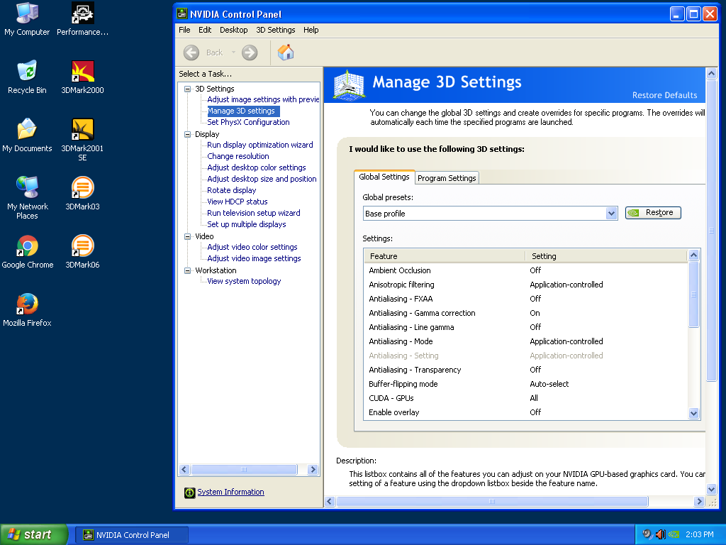Image resolution: width=726 pixels, height=545 pixels.
Task: Click the NVIDIA home icon in the toolbar
Action: (285, 53)
